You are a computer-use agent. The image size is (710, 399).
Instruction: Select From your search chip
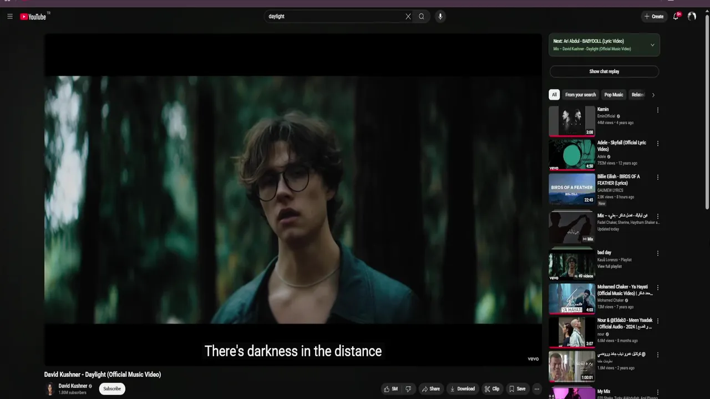581,95
